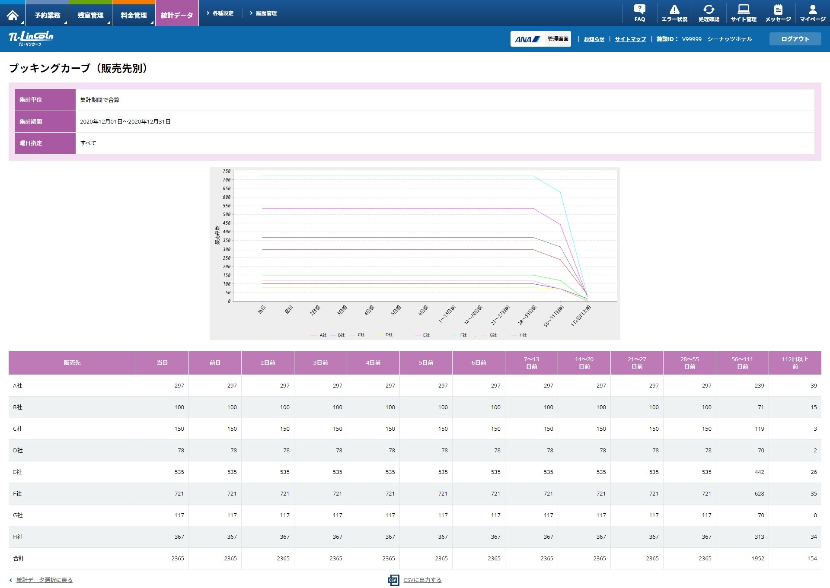Click the CSV file export icon
830x588 pixels.
click(x=393, y=580)
